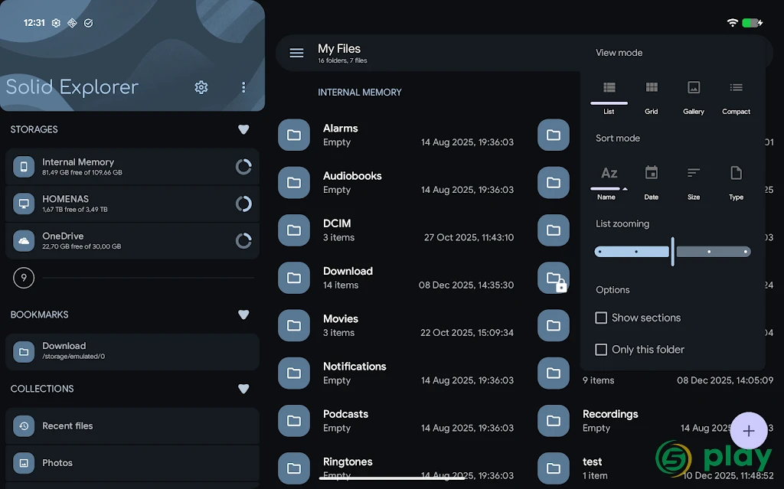Collapse the COLLECTIONS section

(243, 389)
